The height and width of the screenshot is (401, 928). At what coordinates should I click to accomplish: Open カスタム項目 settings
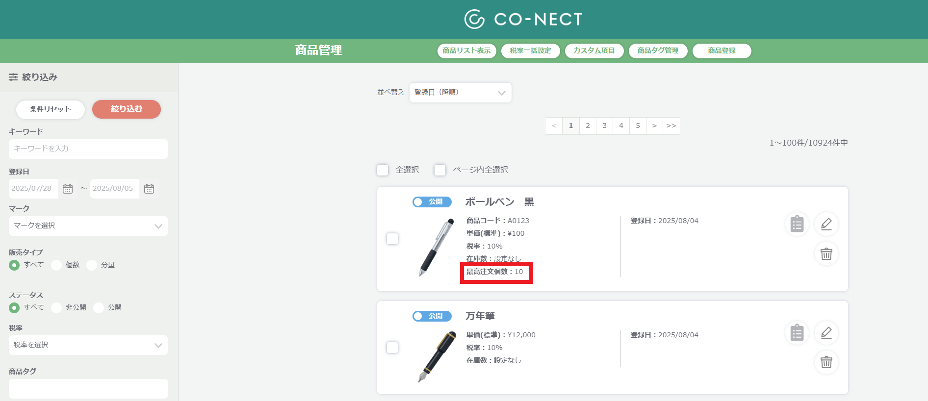point(594,51)
